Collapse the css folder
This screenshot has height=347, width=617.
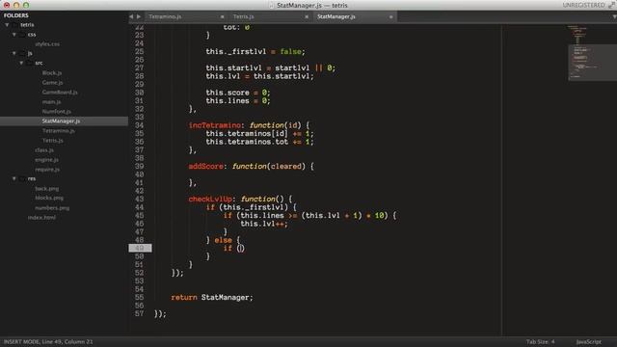tap(14, 35)
